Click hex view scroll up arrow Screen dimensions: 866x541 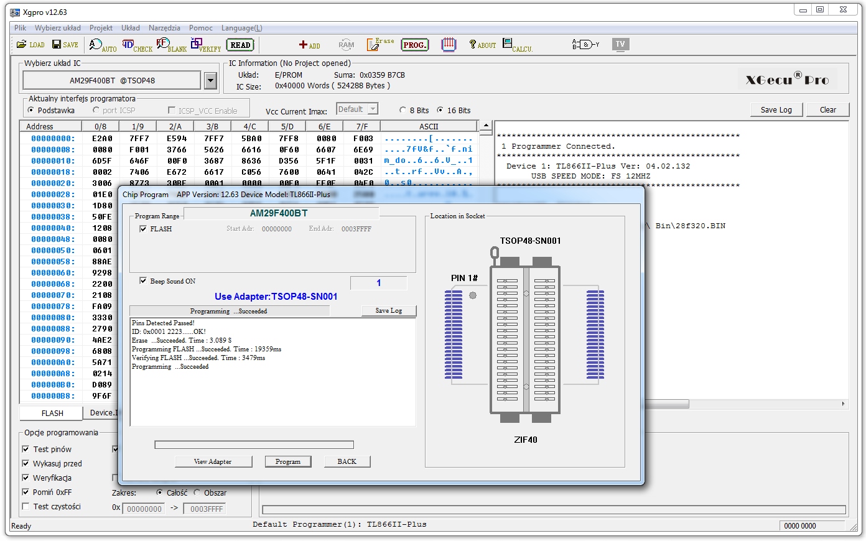[487, 126]
